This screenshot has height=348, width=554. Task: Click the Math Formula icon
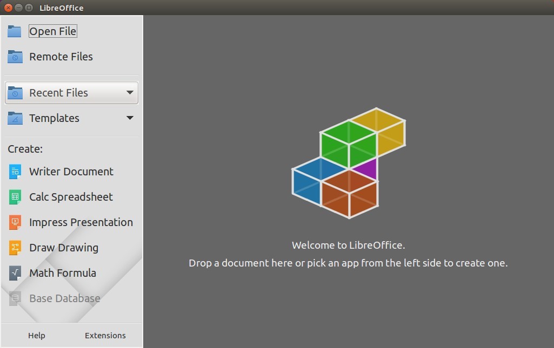pyautogui.click(x=15, y=273)
